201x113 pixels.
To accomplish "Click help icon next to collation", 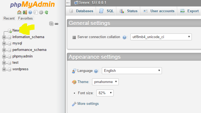I will pyautogui.click(x=124, y=37).
